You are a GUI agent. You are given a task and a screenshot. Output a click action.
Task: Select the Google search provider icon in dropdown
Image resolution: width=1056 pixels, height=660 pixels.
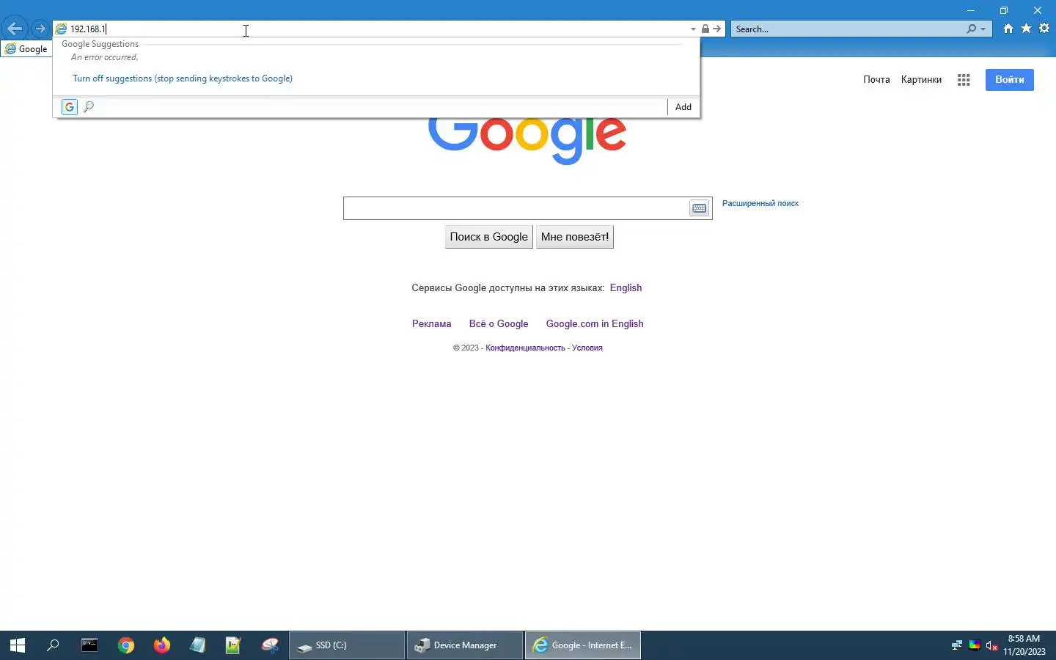click(70, 107)
